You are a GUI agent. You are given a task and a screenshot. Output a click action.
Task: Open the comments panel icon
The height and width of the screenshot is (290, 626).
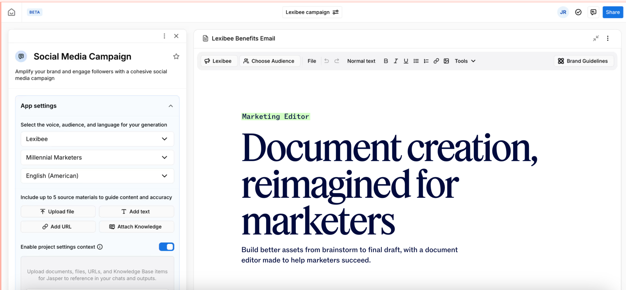593,12
